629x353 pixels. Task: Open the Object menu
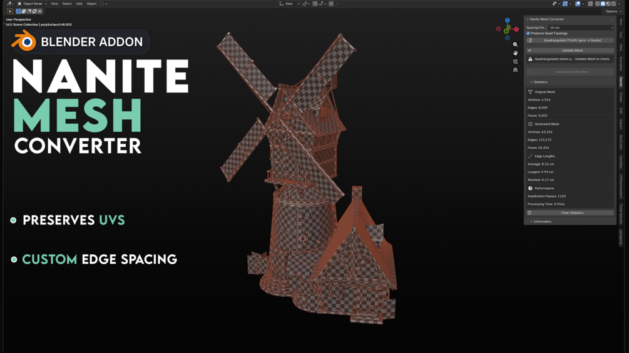coord(91,4)
